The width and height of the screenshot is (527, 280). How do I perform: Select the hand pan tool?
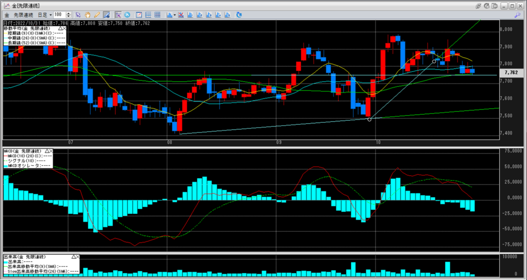[87, 15]
